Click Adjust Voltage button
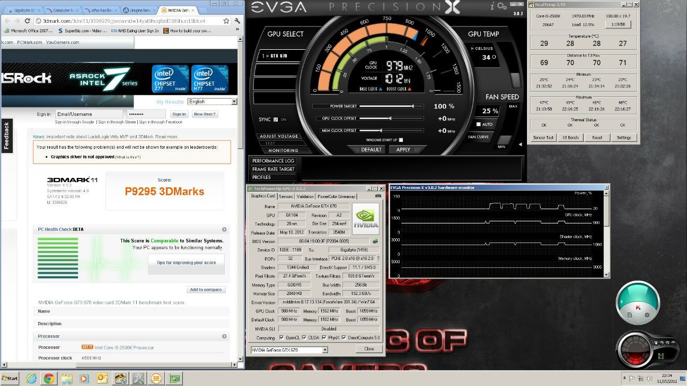The height and width of the screenshot is (386, 687). click(279, 136)
